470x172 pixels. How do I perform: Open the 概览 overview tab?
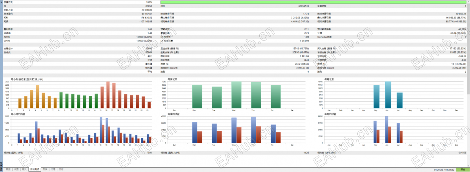pos(8,170)
